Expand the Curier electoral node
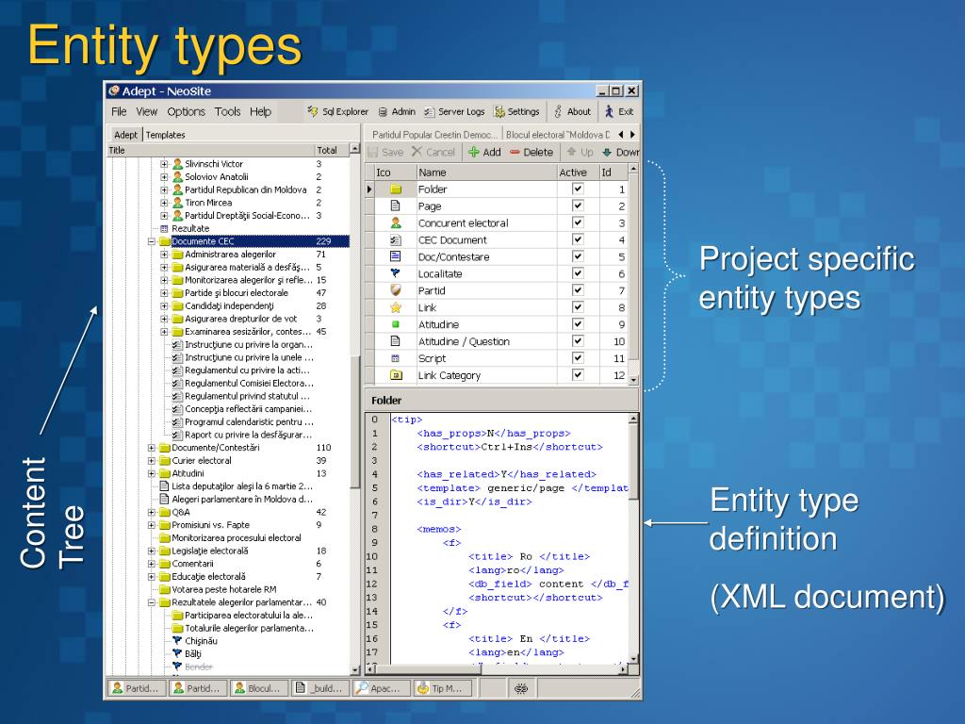Viewport: 965px width, 724px height. tap(152, 460)
